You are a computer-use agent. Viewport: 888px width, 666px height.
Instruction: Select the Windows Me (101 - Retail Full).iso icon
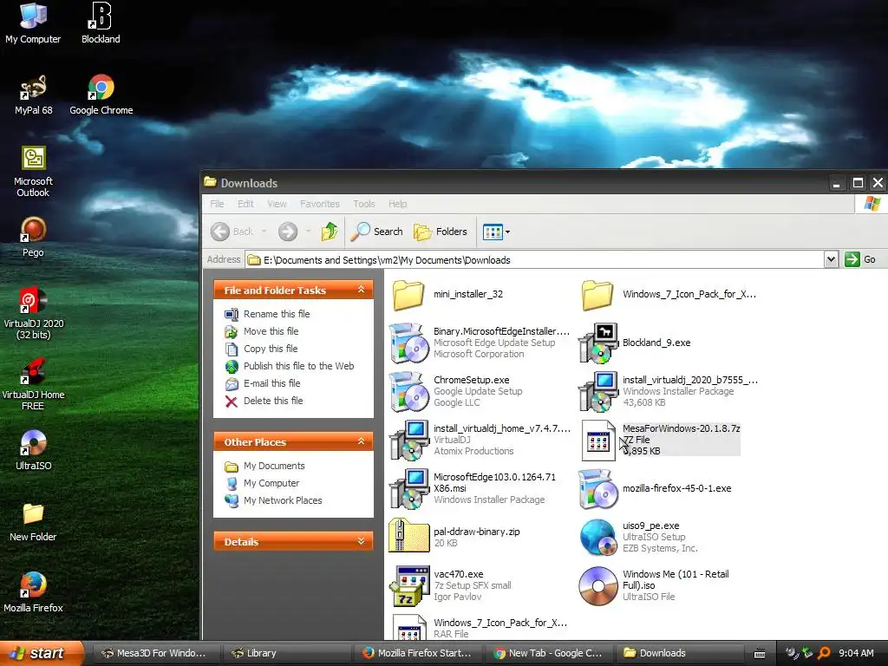point(597,585)
